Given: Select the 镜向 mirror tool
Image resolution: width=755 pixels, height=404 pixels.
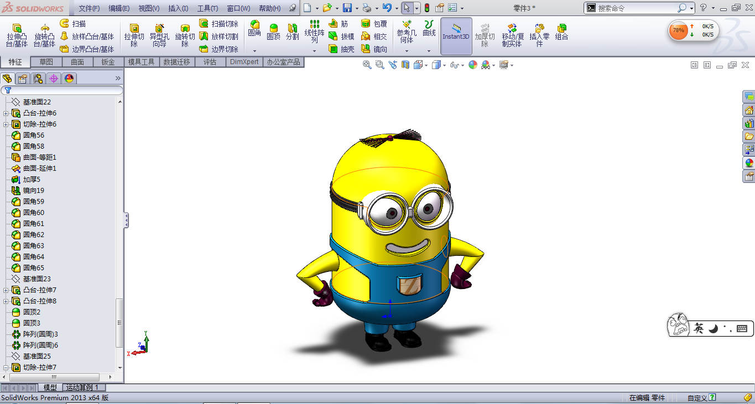Looking at the screenshot, I should click(374, 49).
